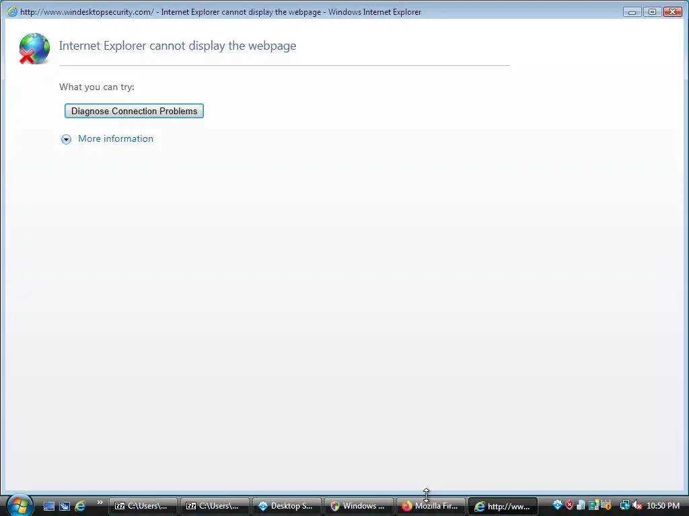Click the green monitors tray icon
Viewport: 689px width, 516px height.
click(x=593, y=505)
